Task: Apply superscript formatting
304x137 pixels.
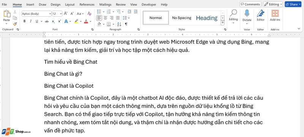Action: [60, 21]
